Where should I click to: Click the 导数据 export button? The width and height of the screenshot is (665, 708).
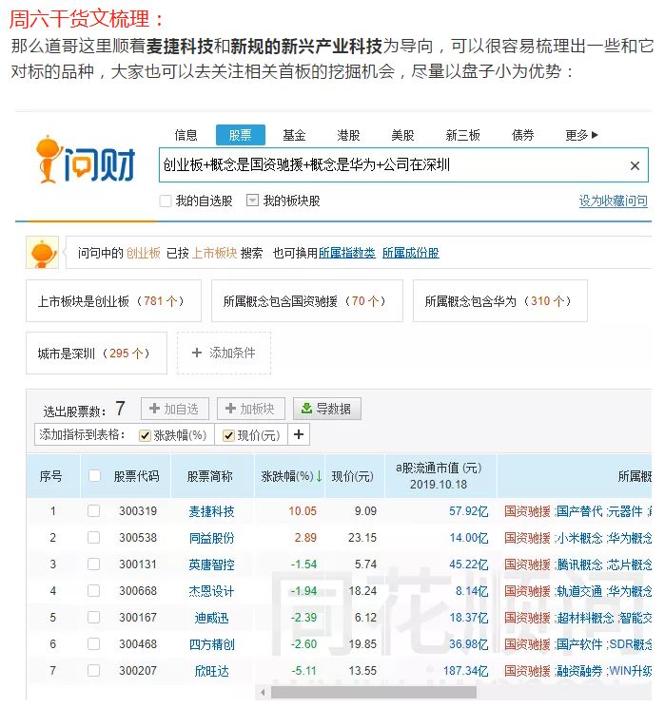pyautogui.click(x=327, y=409)
